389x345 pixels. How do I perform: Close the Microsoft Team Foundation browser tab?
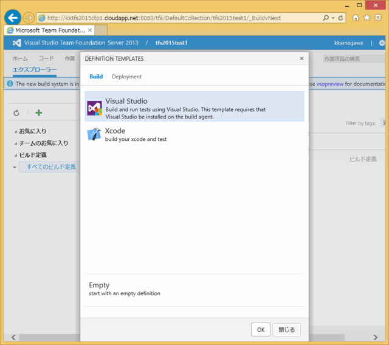90,30
